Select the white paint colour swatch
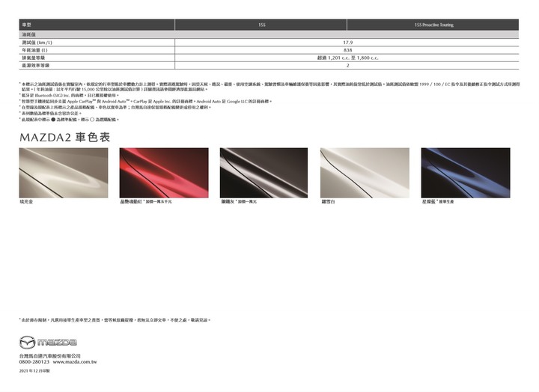Viewport: 539px width, 392px height. tap(365, 173)
